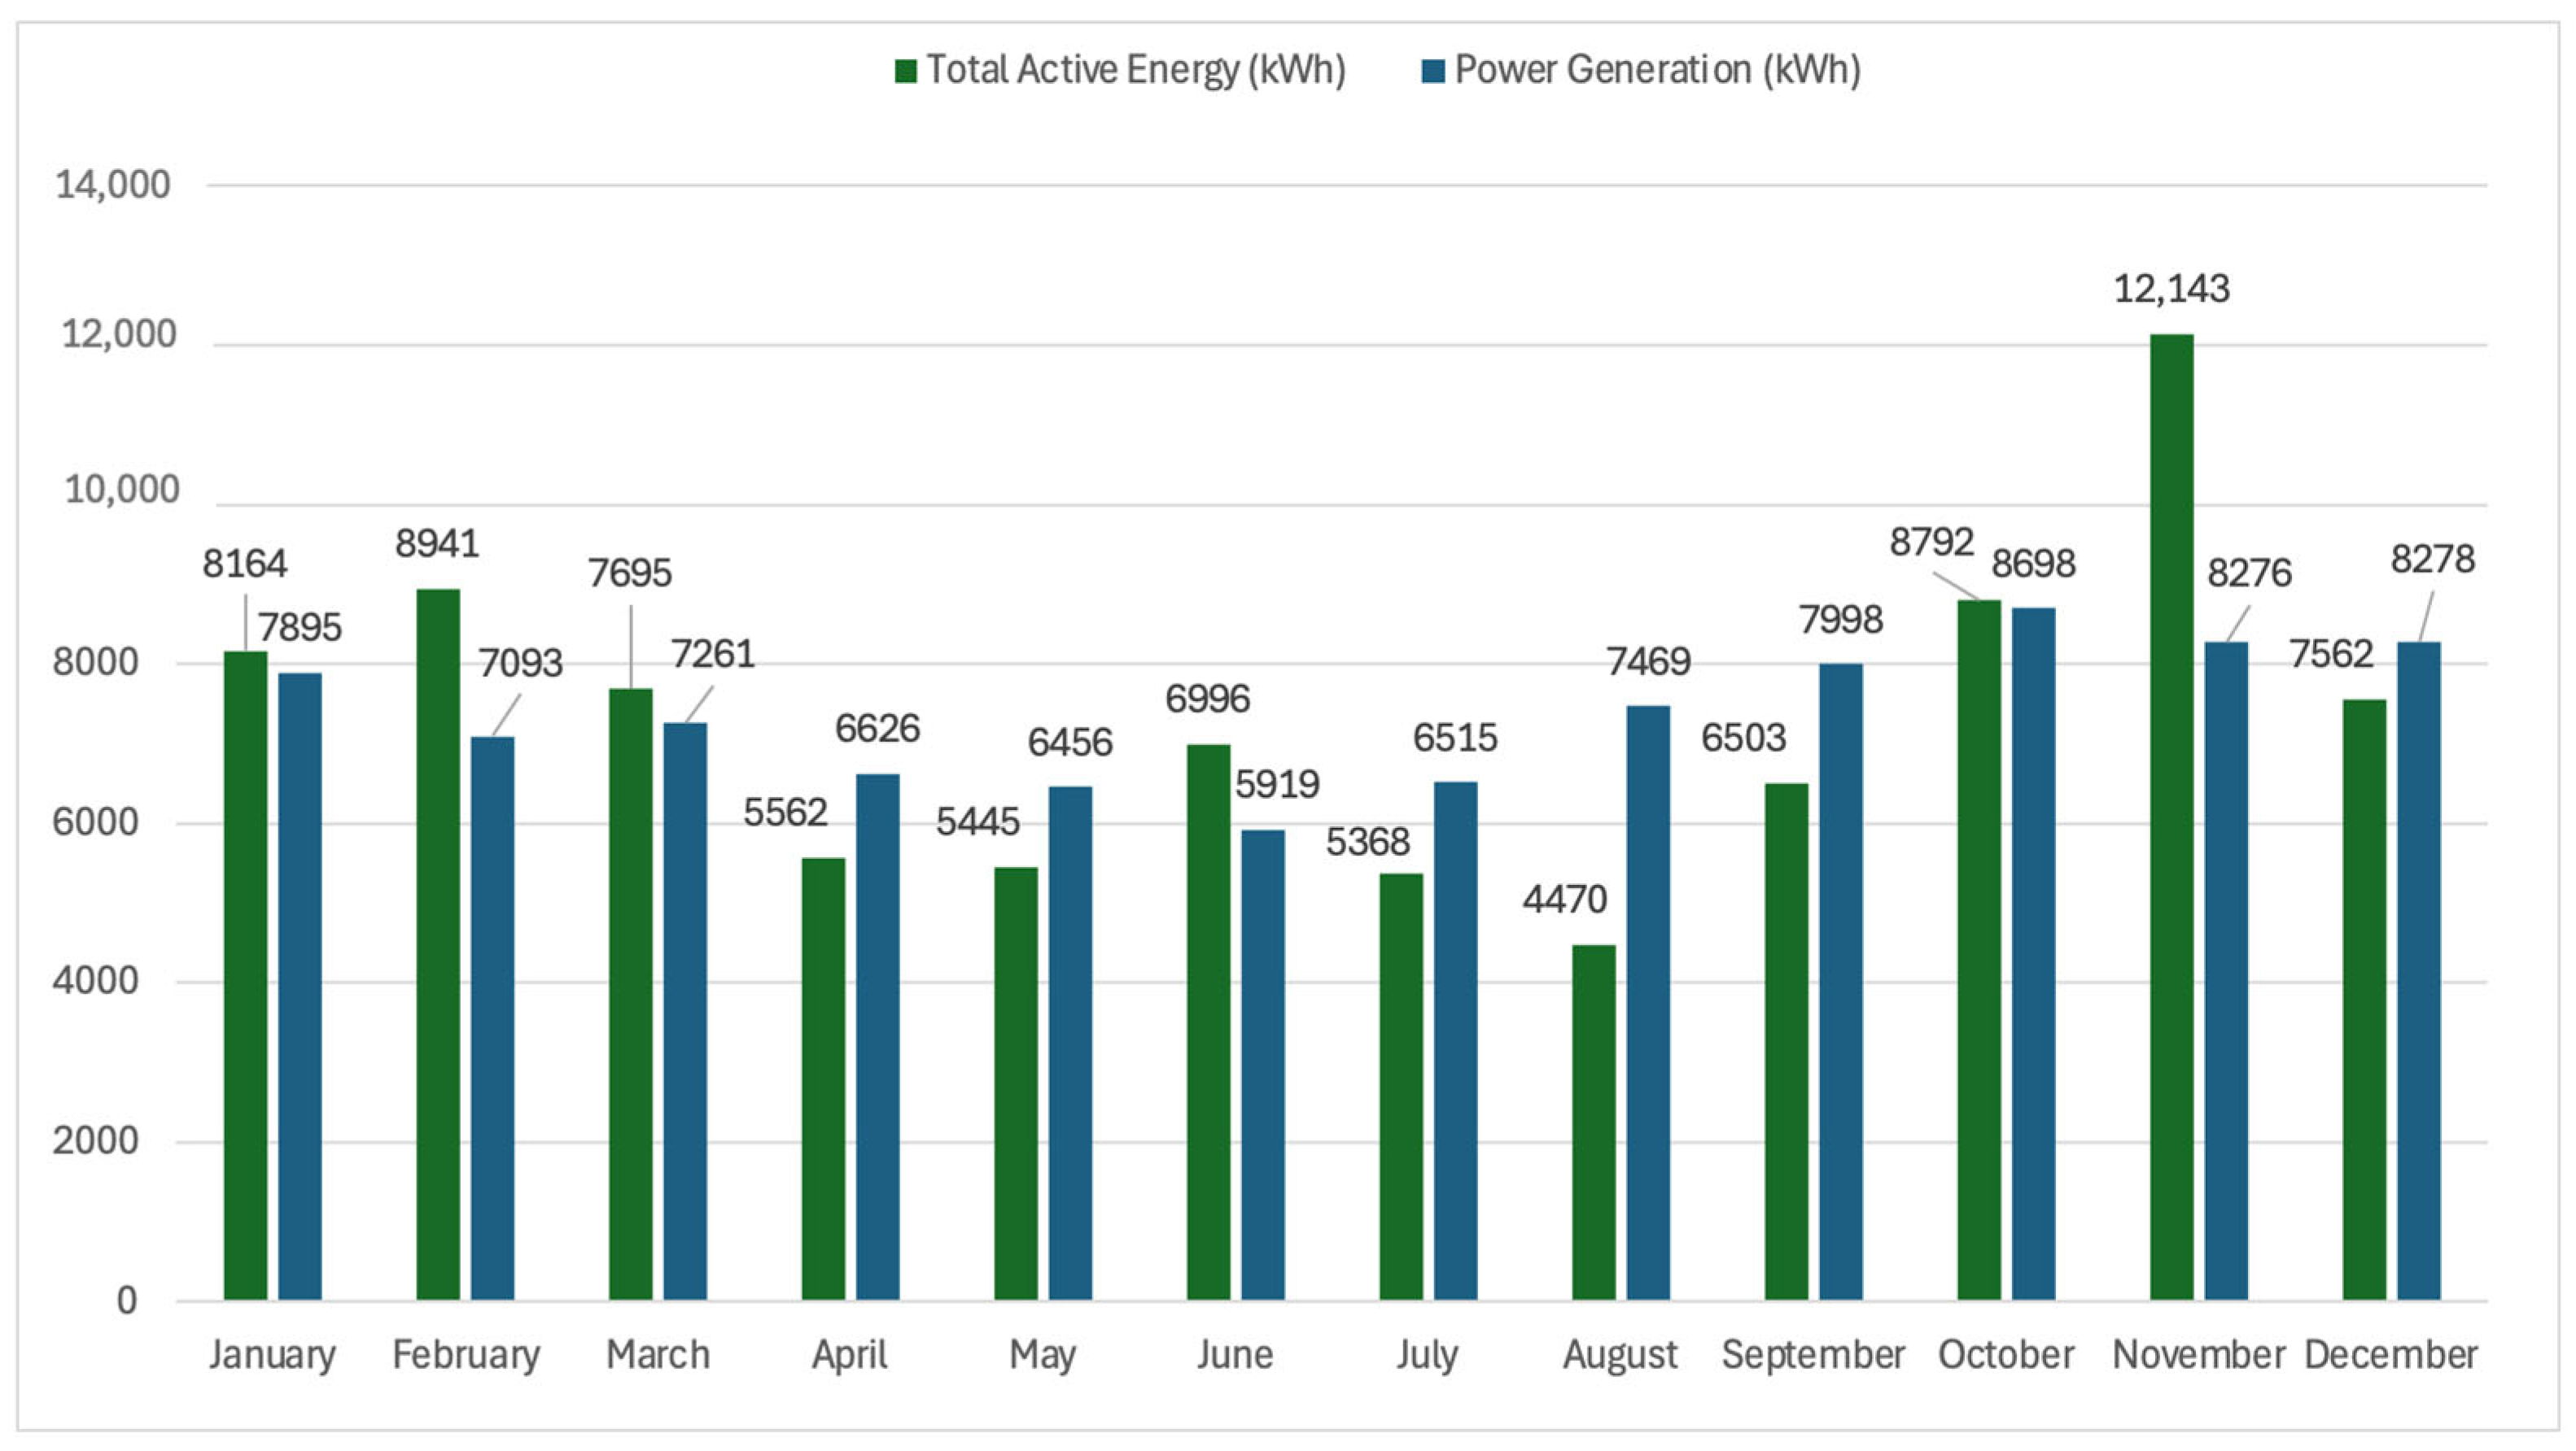Click the August axis label
Screen dimensions: 2576x1451
pyautogui.click(x=1620, y=1357)
